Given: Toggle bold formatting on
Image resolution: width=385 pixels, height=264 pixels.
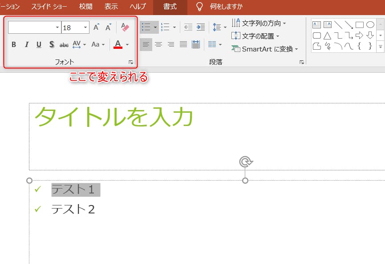Looking at the screenshot, I should (14, 44).
